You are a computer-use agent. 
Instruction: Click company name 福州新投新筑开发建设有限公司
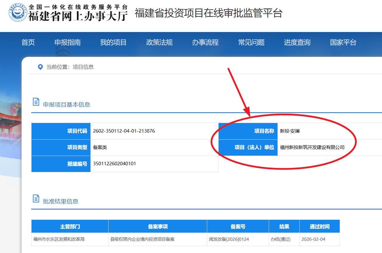coord(312,147)
